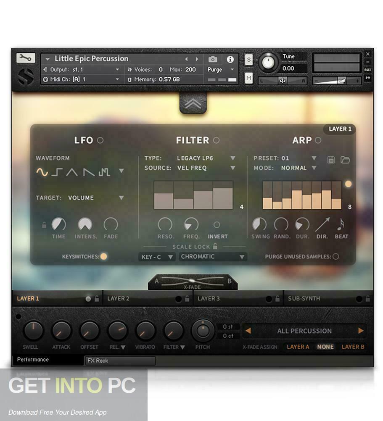
Task: Toggle the filter INVERT switch
Action: point(217,224)
